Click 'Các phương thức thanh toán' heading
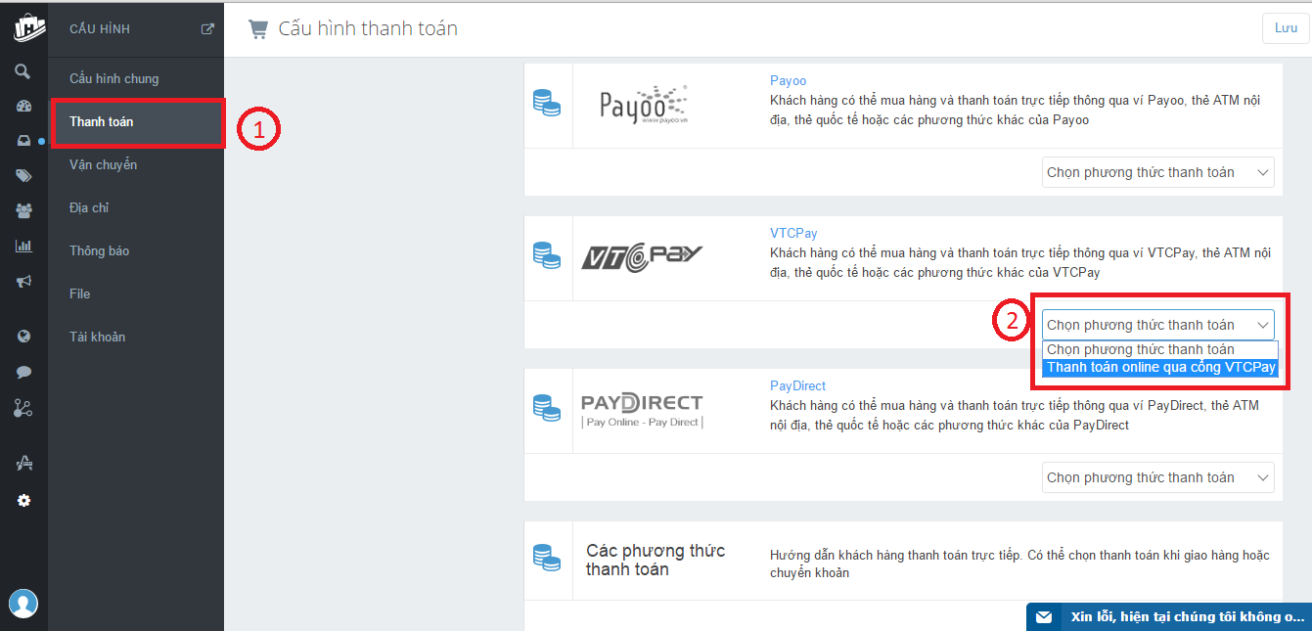This screenshot has width=1312, height=631. pos(656,560)
